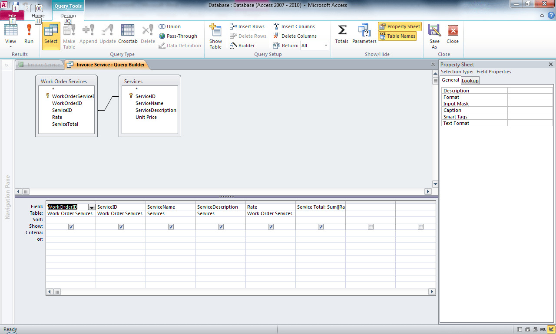Select the Pass-Through query option

point(178,36)
